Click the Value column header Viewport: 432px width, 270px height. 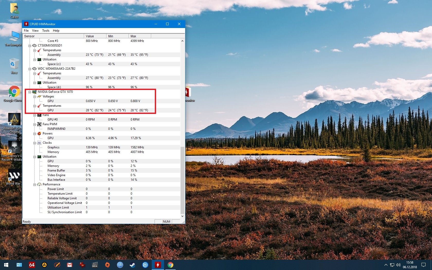coord(95,36)
